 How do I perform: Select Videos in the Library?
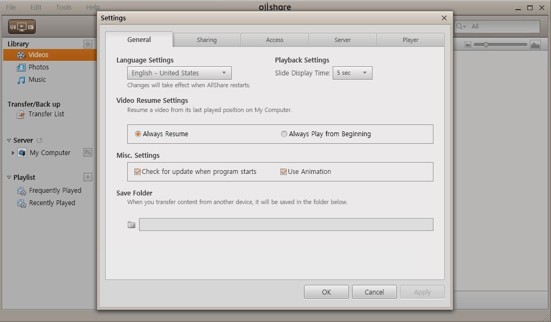click(50, 55)
